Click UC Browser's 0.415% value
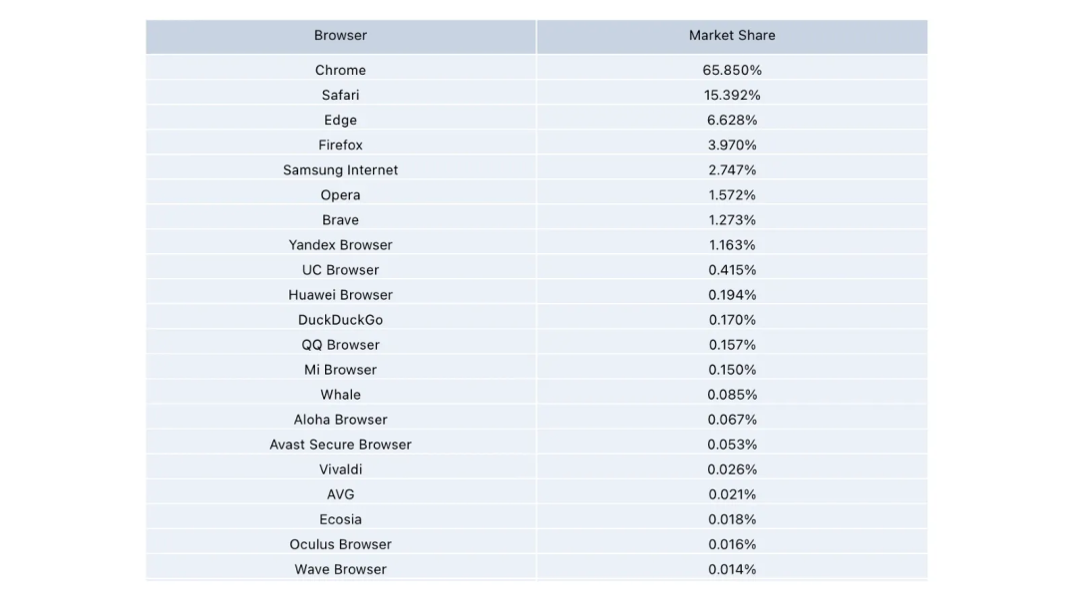The height and width of the screenshot is (606, 1077). point(732,269)
